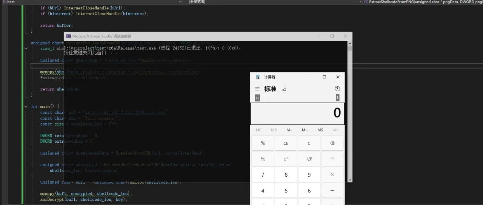
Task: Click the '计算器' window title text
Action: [269, 77]
